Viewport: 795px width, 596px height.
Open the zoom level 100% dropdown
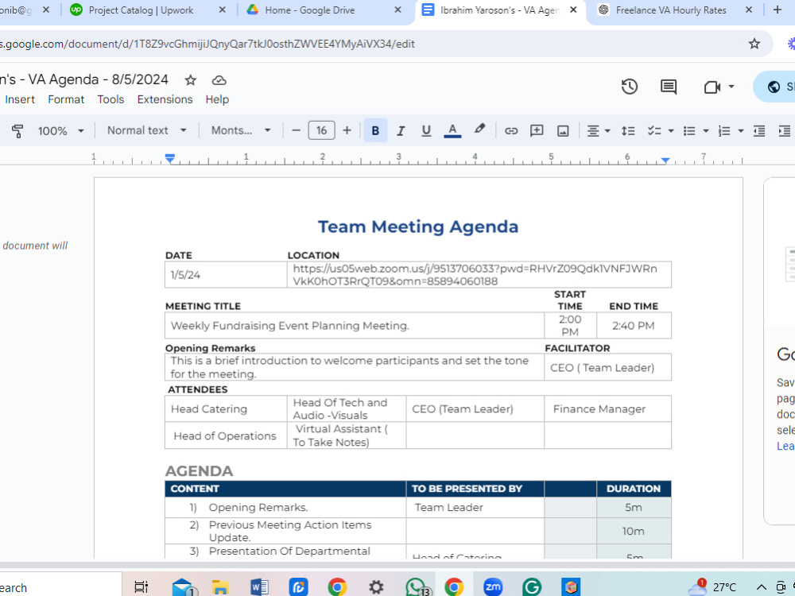tap(60, 131)
